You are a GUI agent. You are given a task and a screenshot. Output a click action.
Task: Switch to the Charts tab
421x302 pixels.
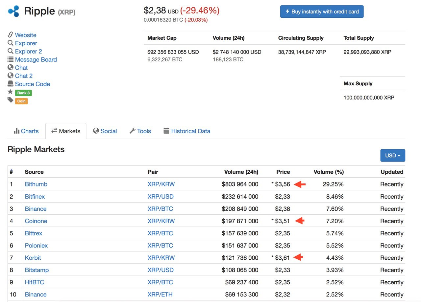[26, 131]
